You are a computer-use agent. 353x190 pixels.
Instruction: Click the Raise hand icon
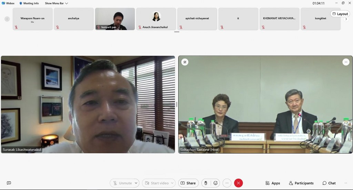(x=206, y=183)
